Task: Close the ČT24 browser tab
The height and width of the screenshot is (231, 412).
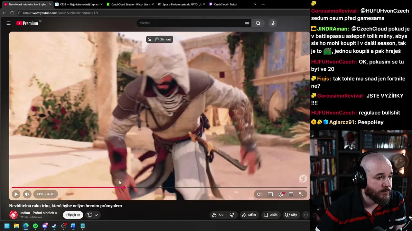Action: [101, 4]
